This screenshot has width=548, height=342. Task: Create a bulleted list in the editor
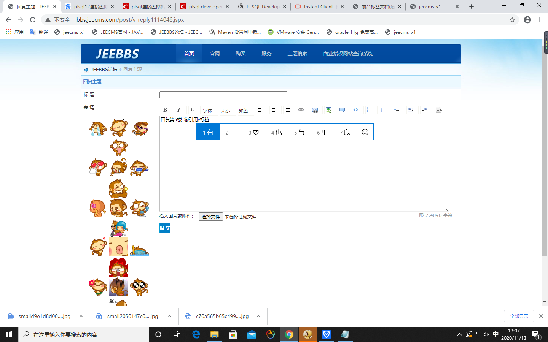pyautogui.click(x=383, y=110)
